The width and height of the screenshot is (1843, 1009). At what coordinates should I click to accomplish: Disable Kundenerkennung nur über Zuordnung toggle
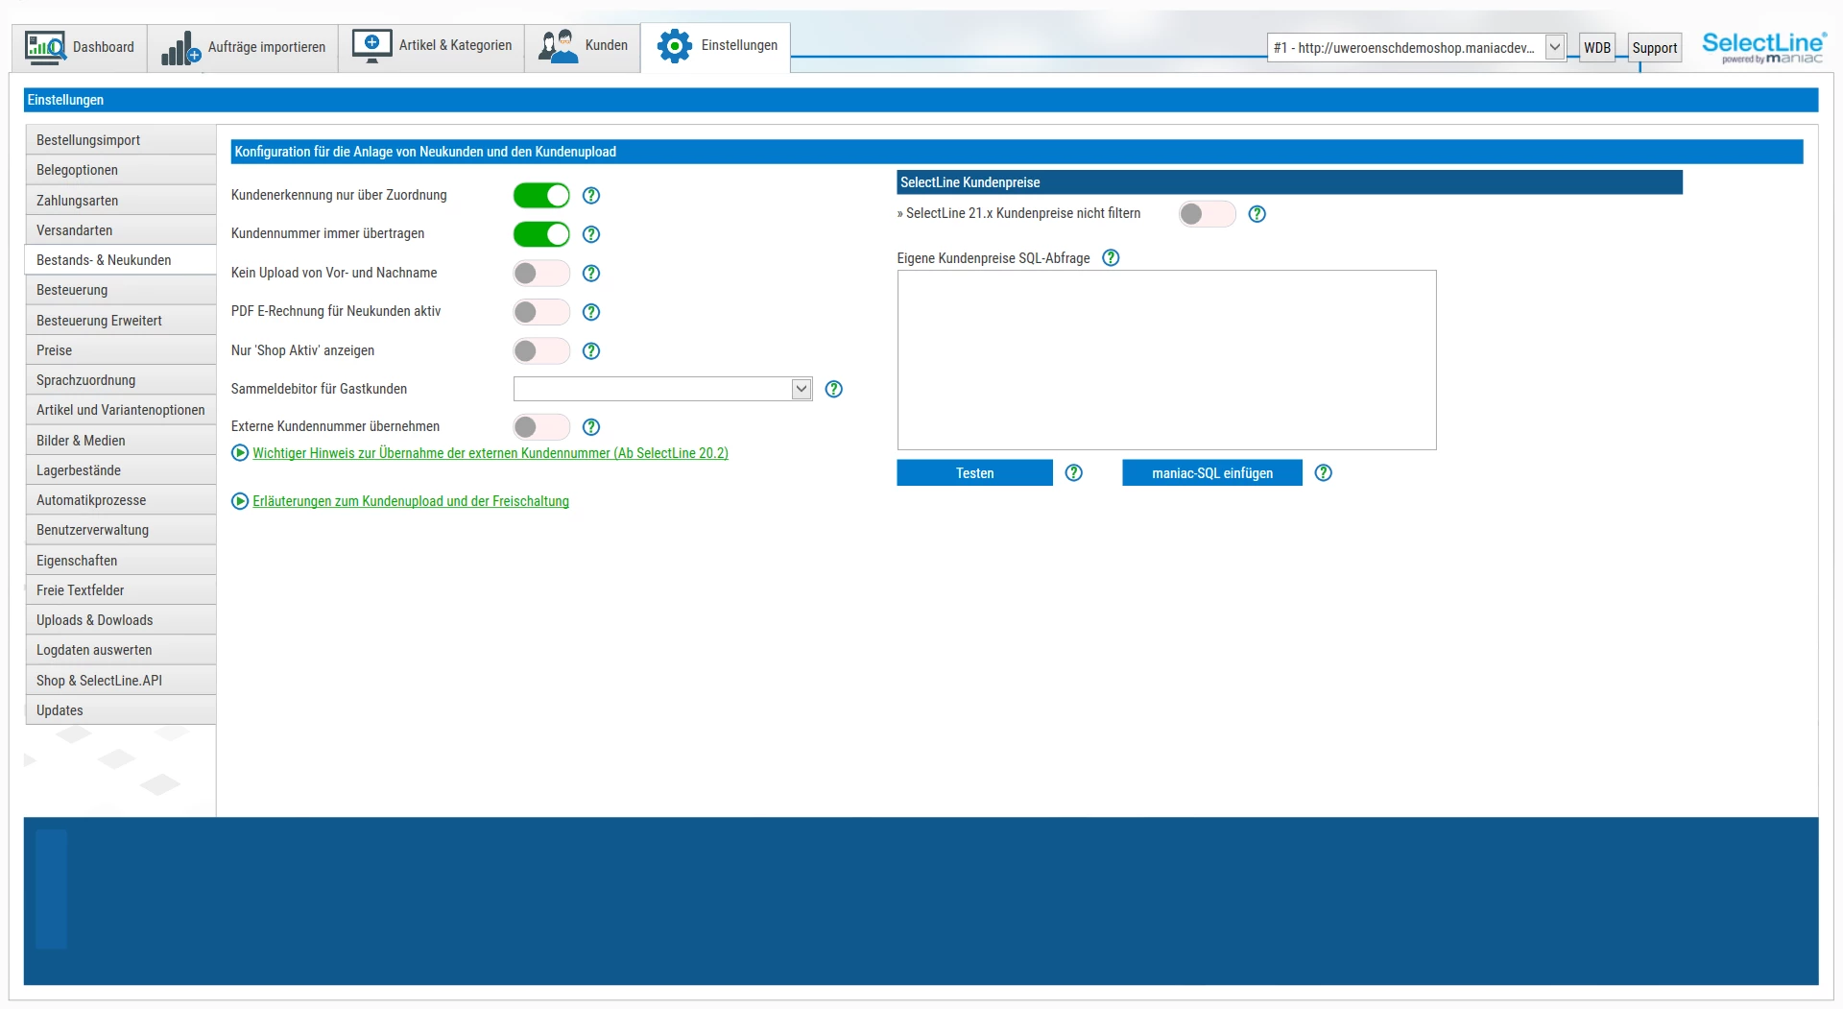tap(541, 196)
